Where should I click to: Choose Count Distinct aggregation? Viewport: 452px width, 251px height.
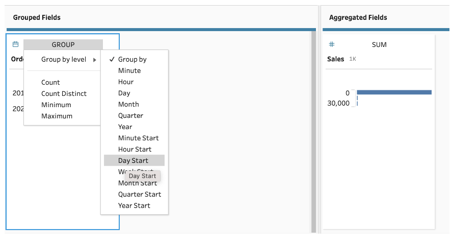tap(64, 93)
